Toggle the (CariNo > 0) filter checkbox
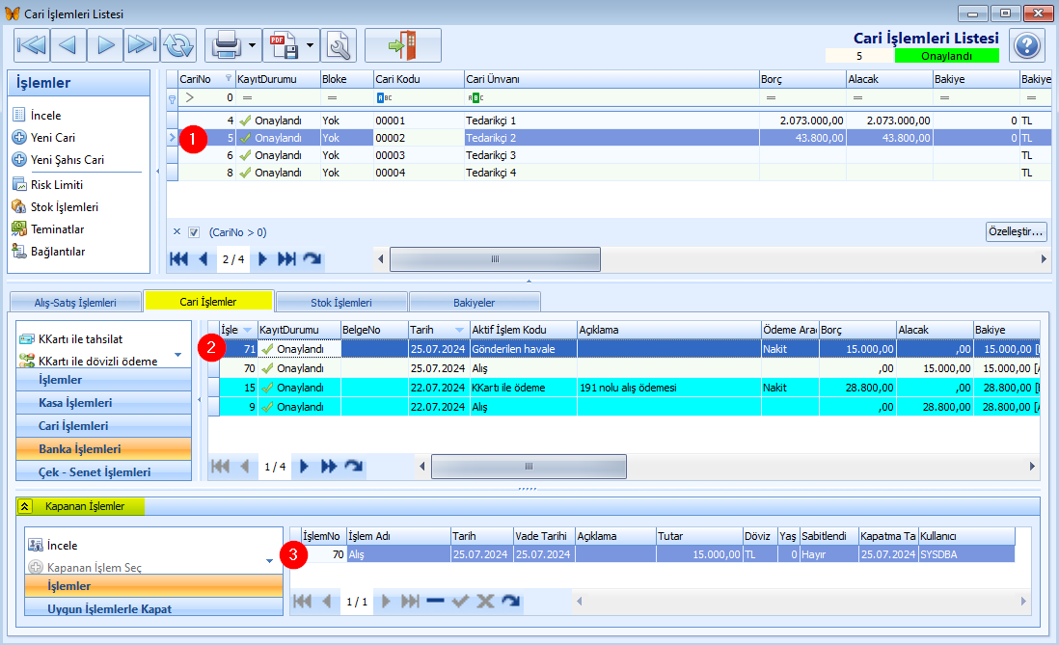Screen dimensions: 1059x645 pos(194,232)
